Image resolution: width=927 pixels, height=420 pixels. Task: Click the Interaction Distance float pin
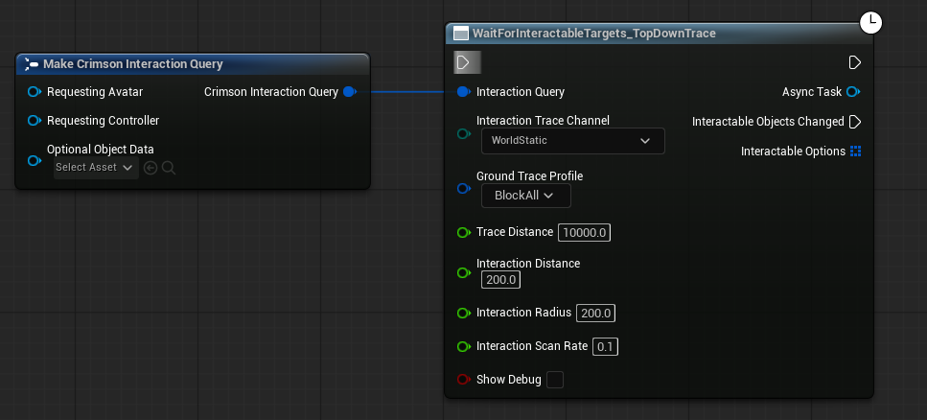[x=464, y=272]
